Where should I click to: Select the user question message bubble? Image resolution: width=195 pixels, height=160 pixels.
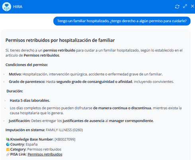point(122,21)
